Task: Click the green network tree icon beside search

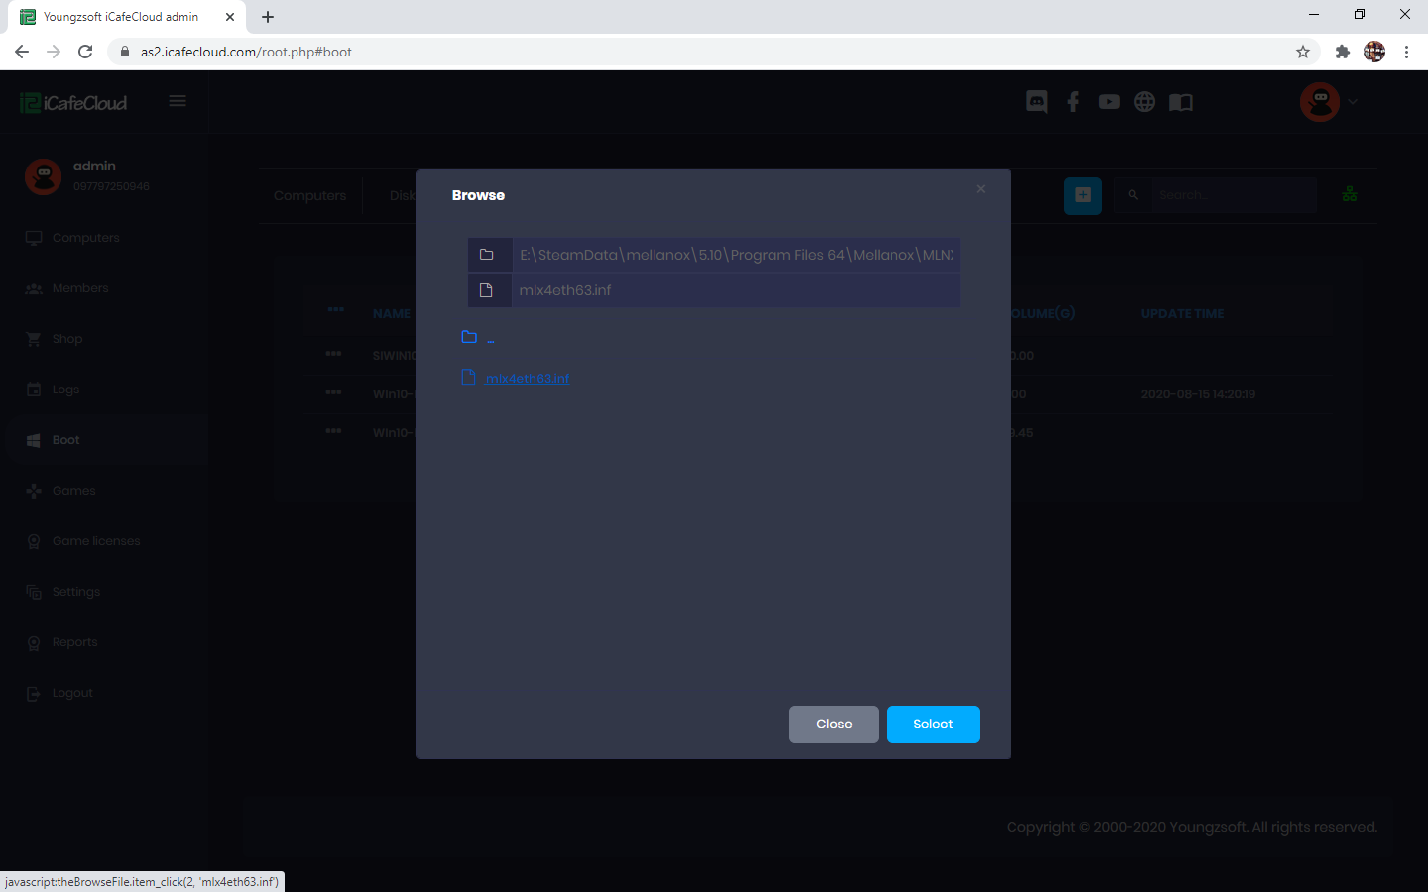Action: pyautogui.click(x=1350, y=194)
